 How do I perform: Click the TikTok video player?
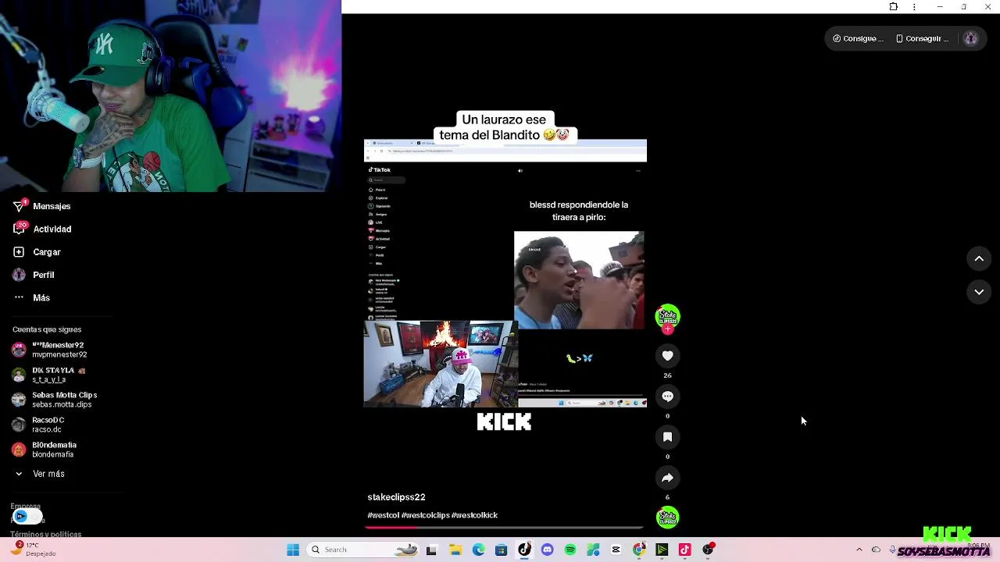[x=505, y=273]
